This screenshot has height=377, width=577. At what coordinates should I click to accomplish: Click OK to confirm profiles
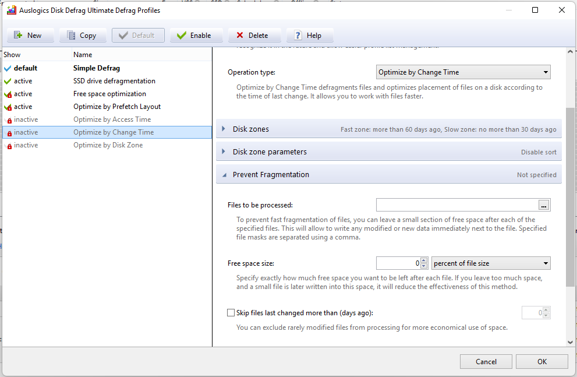tap(541, 361)
